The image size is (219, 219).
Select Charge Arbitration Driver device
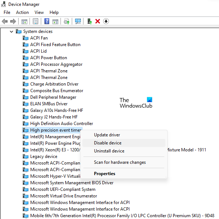pyautogui.click(x=54, y=84)
